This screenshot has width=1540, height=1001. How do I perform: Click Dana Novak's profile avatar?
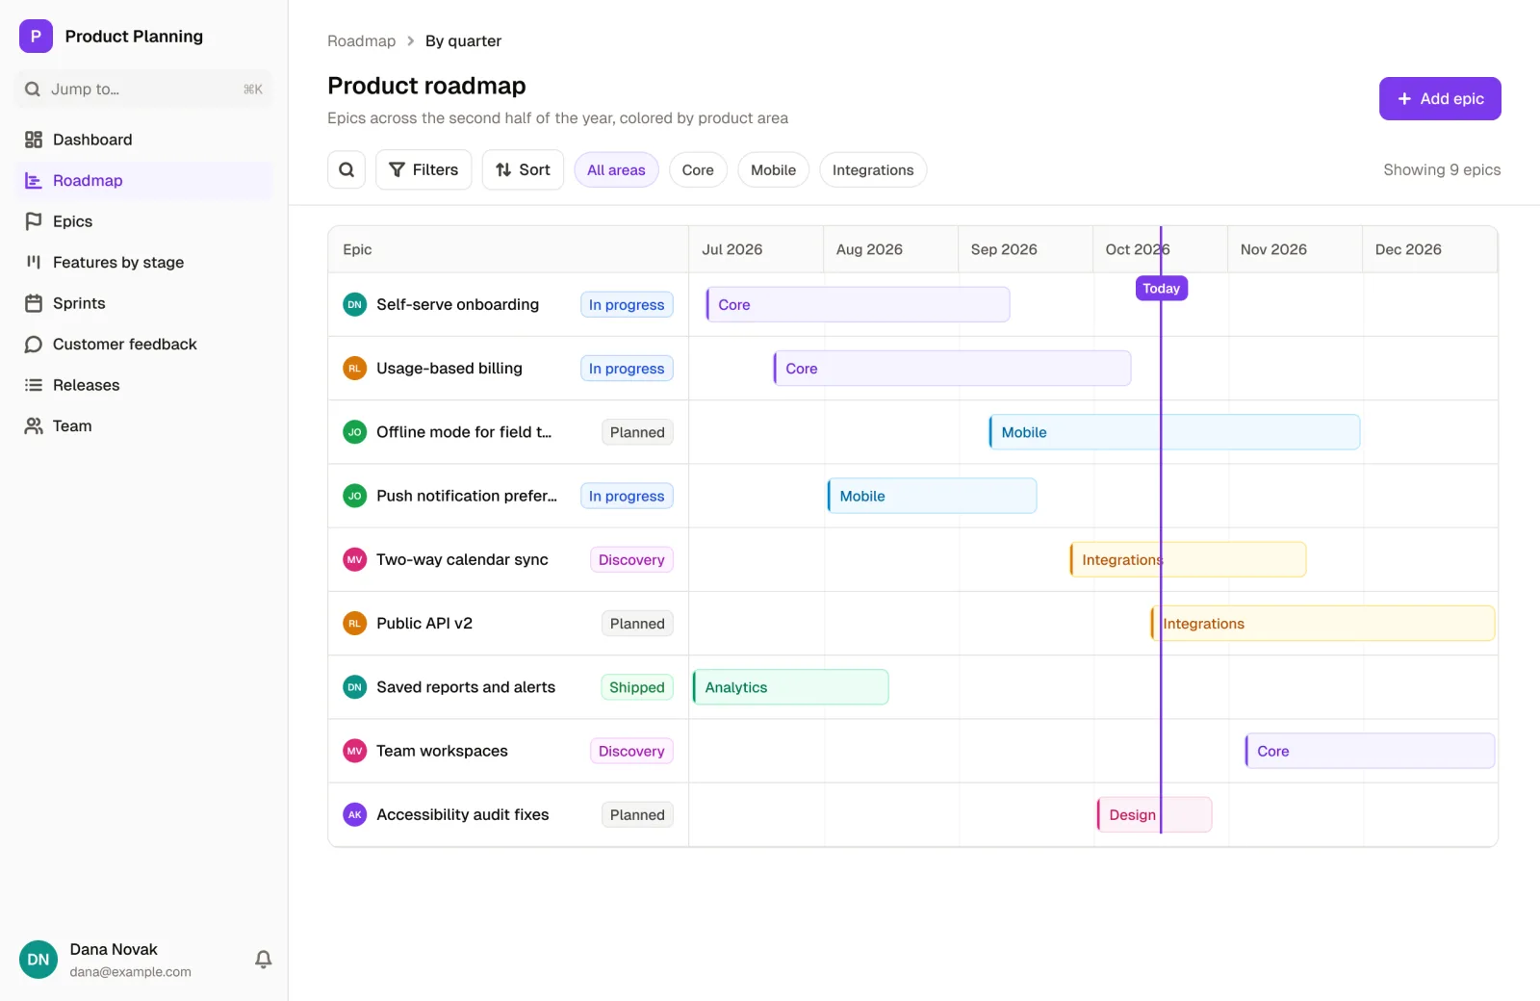pos(38,960)
